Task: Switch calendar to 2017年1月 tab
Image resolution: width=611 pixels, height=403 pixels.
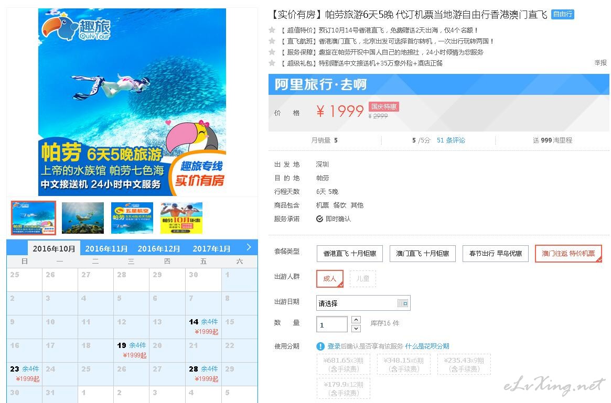Action: (211, 249)
